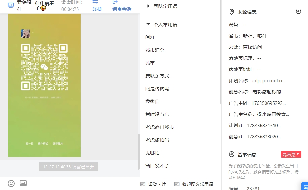Click the 省市 新疆，喀什 value
Viewport: 308px width, 190px height.
point(255,36)
